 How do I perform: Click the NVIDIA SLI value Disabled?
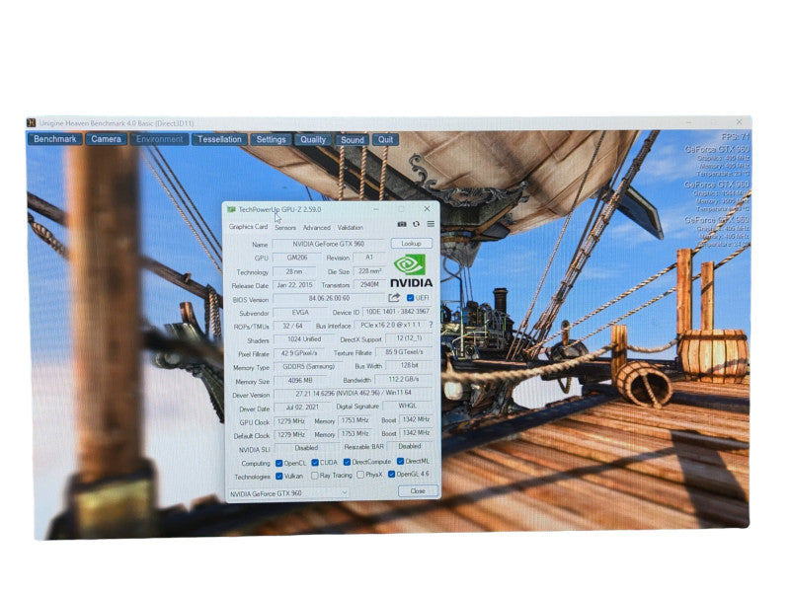click(306, 448)
